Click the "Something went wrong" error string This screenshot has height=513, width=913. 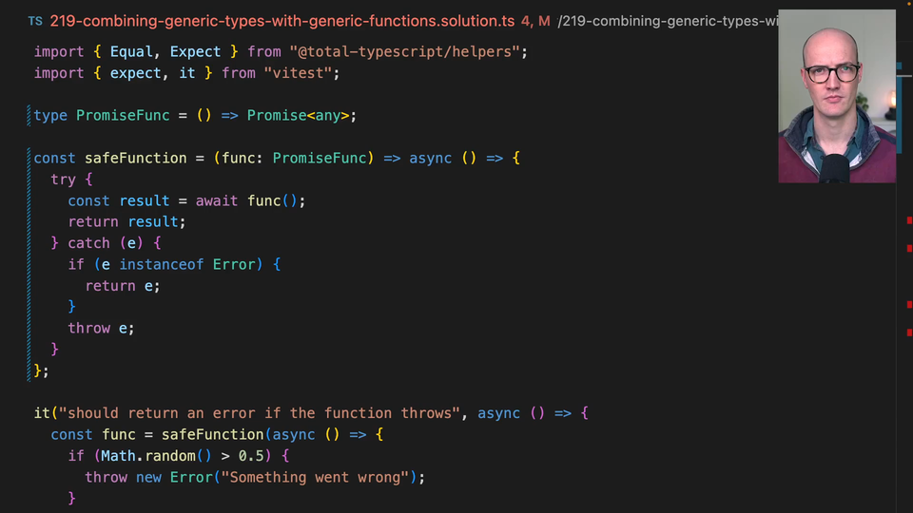pos(319,478)
